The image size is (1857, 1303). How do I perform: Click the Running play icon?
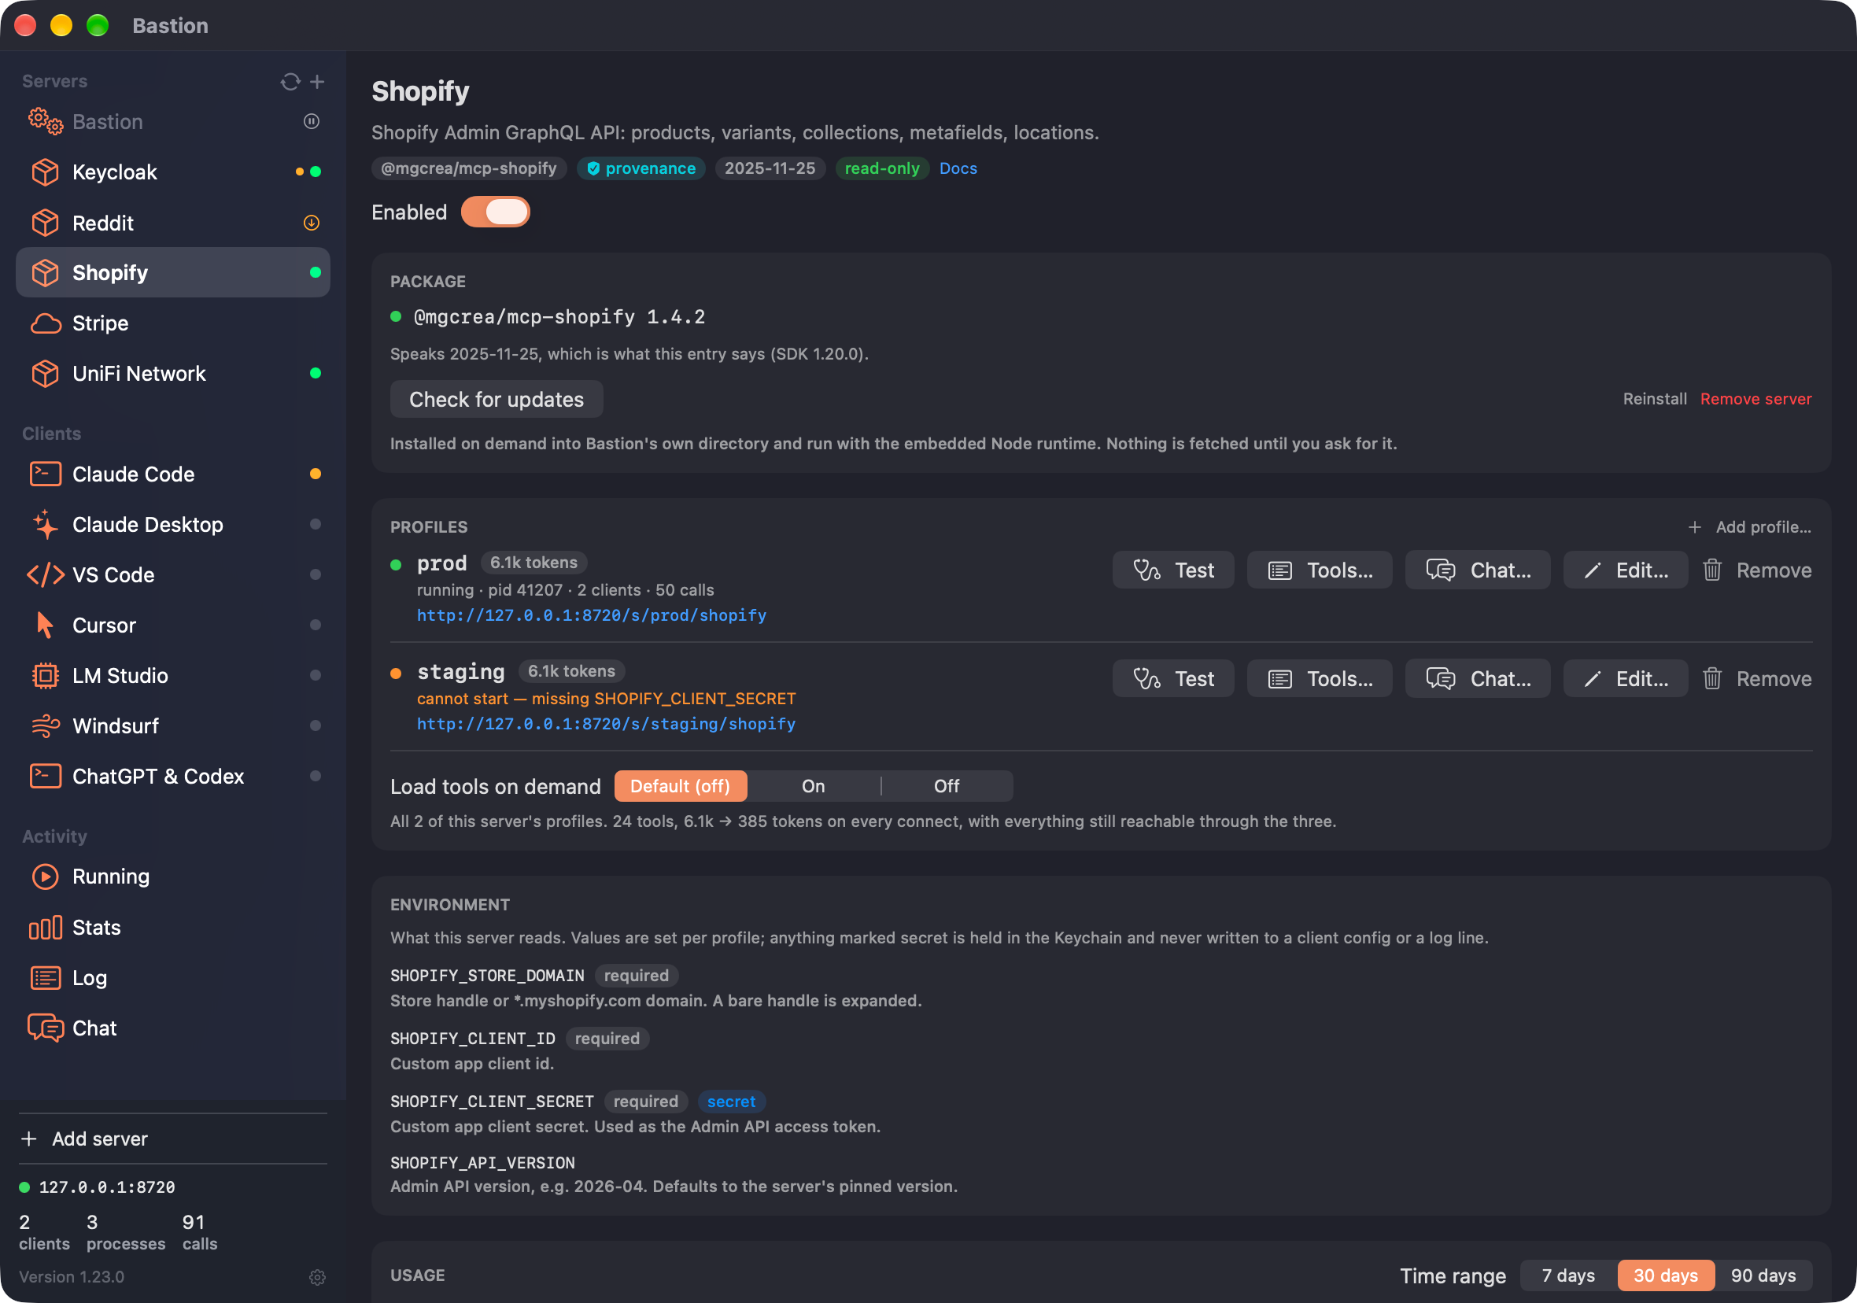pyautogui.click(x=46, y=877)
